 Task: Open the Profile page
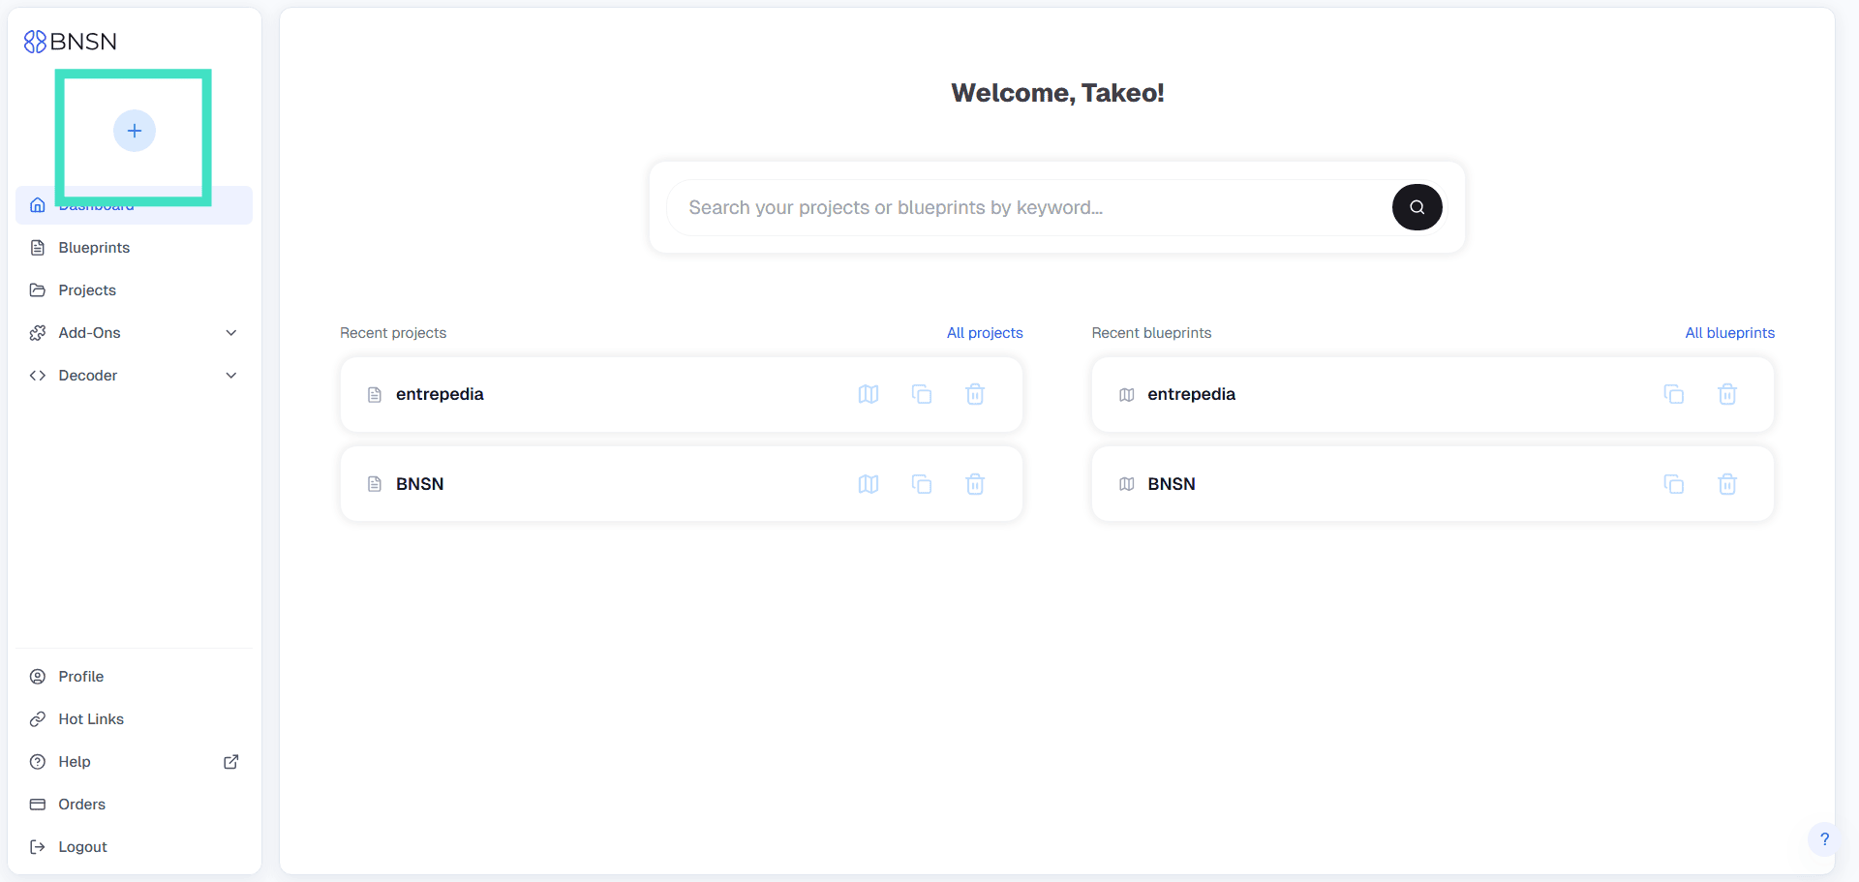click(80, 677)
